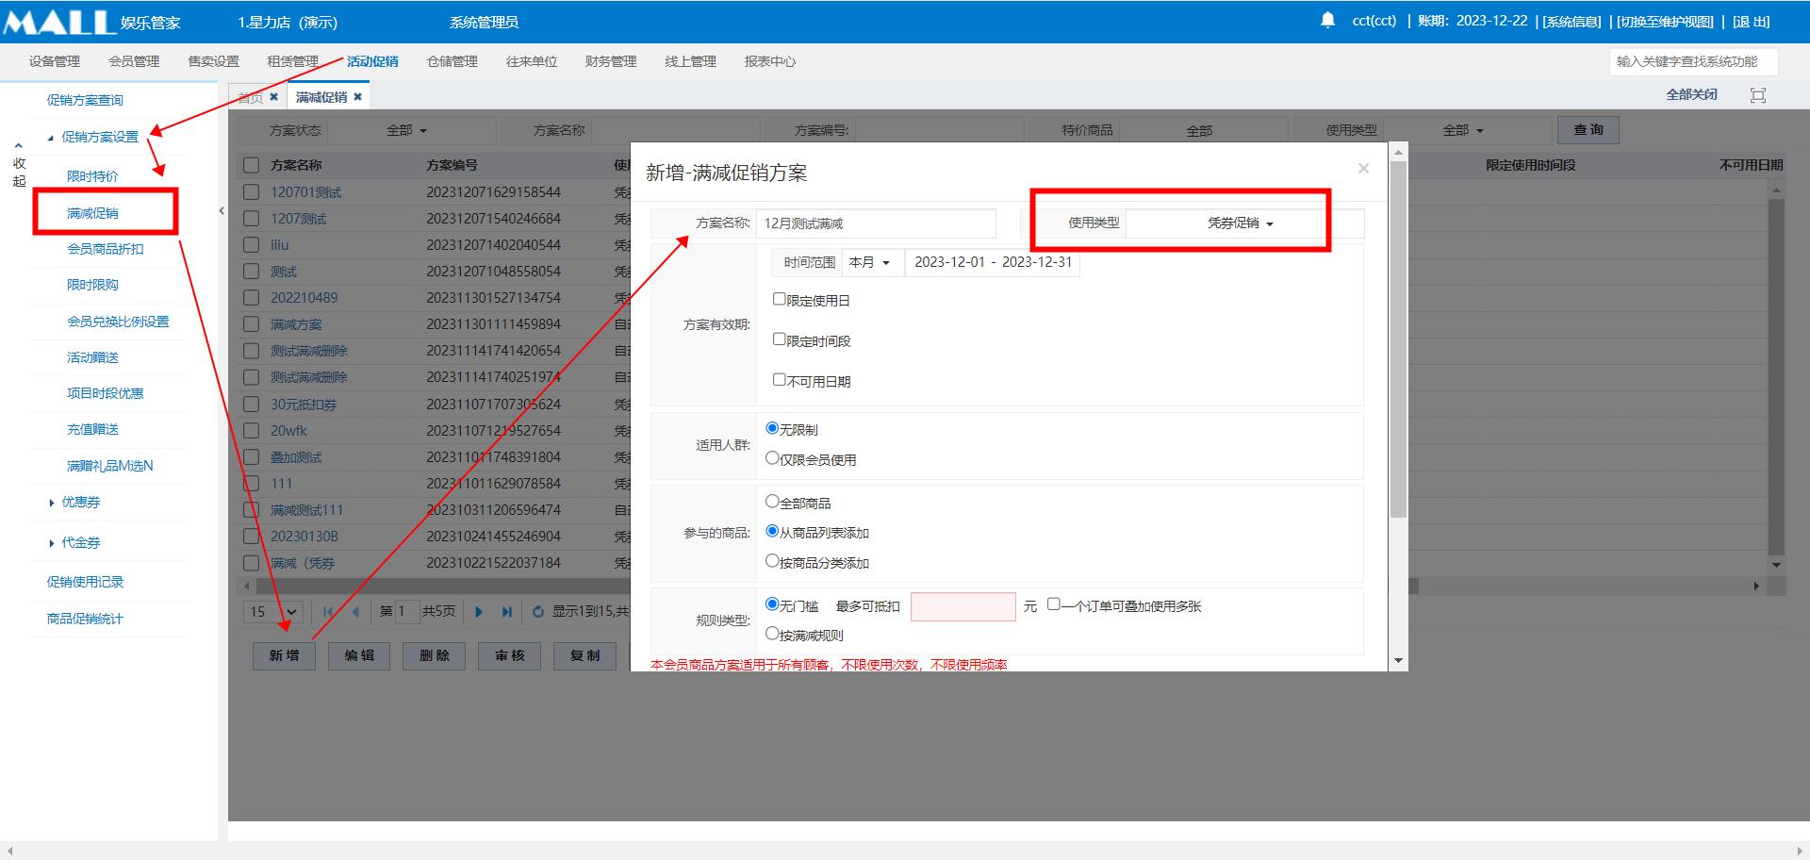This screenshot has height=860, width=1810.
Task: Go to the next page icon
Action: tap(479, 612)
